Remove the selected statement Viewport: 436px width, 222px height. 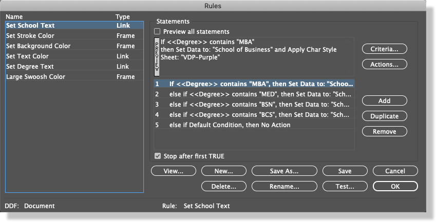(x=384, y=132)
